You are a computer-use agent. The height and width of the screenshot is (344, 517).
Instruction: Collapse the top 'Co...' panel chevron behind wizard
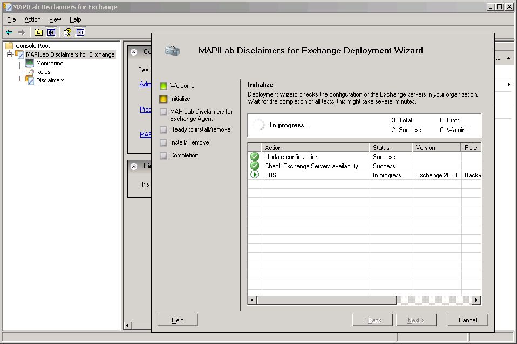coord(134,52)
